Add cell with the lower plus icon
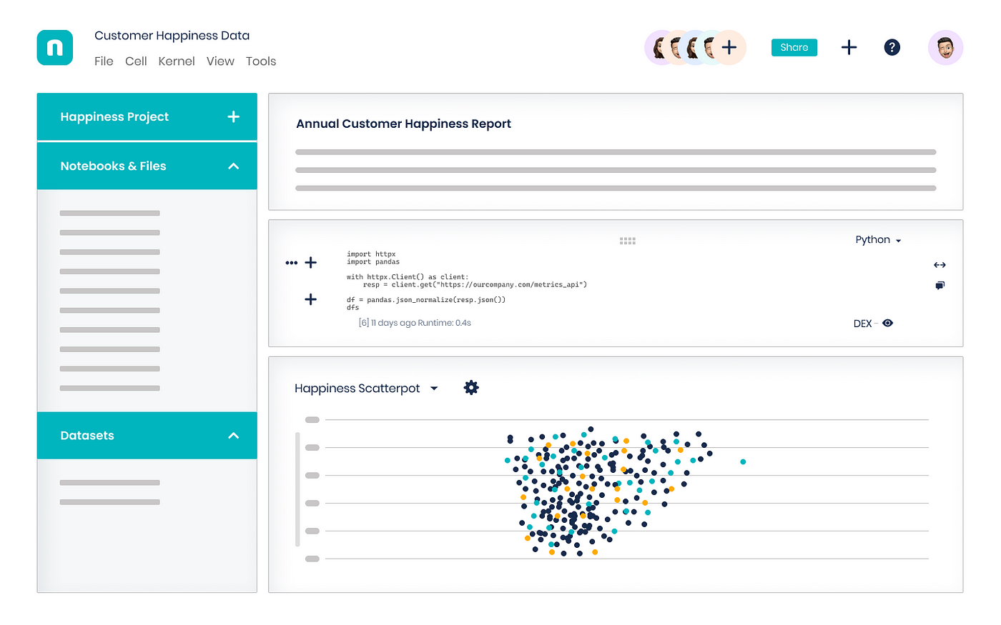1001x625 pixels. point(310,299)
